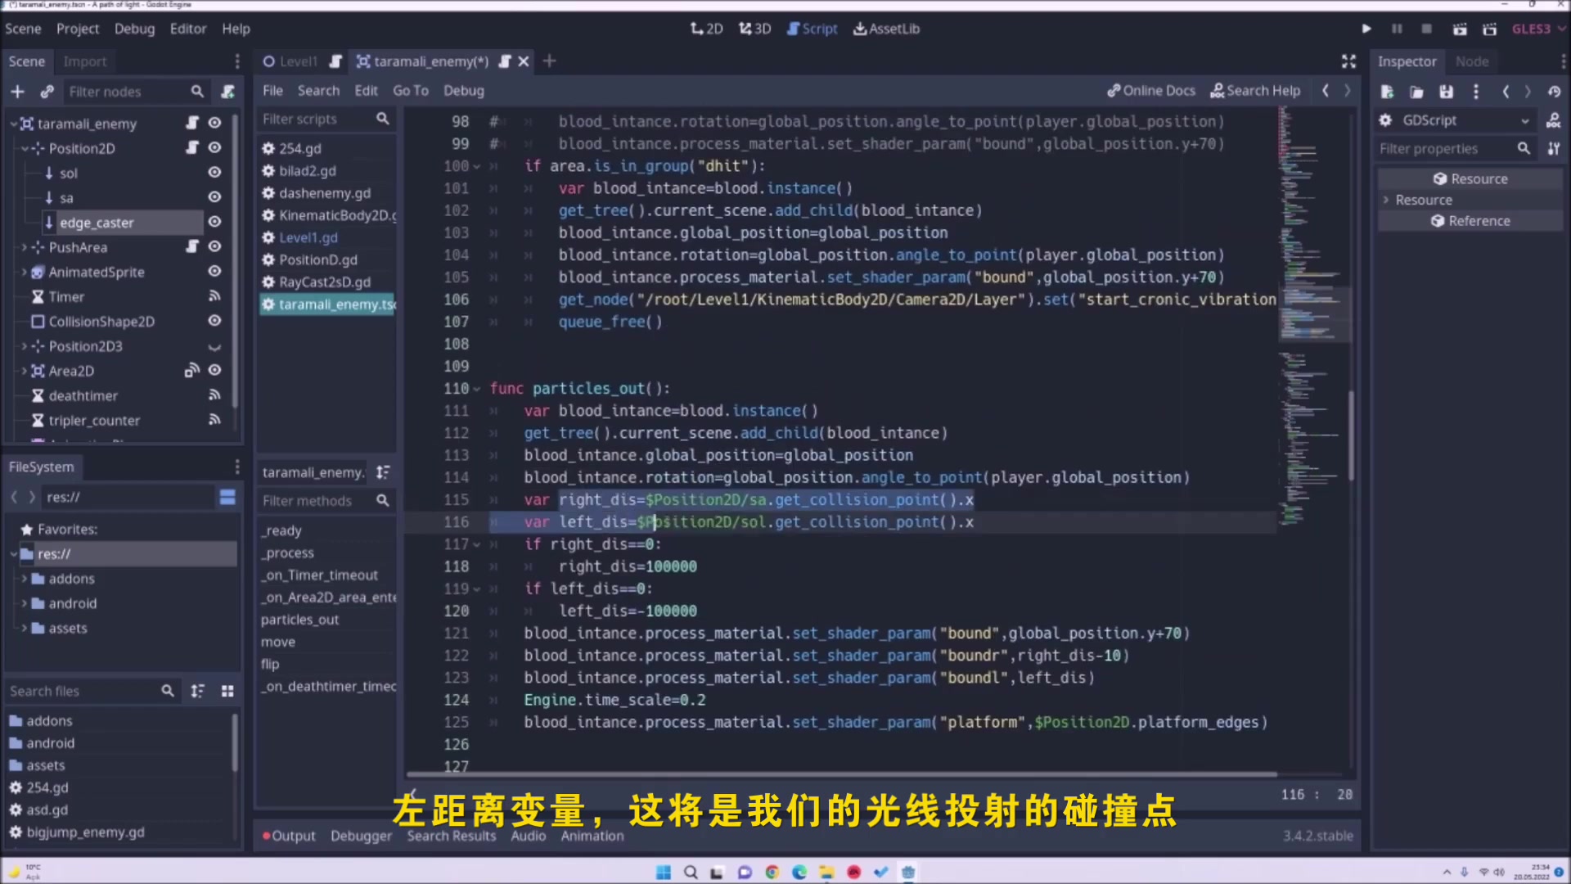Toggle visibility of sol node
This screenshot has width=1571, height=884.
(x=214, y=172)
